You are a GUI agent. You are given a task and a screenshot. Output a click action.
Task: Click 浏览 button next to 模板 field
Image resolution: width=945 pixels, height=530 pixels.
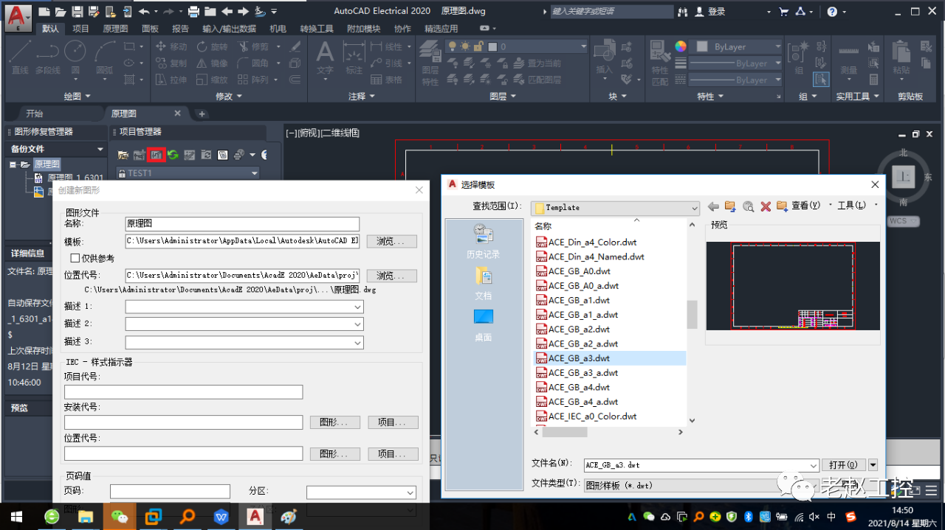click(x=391, y=242)
